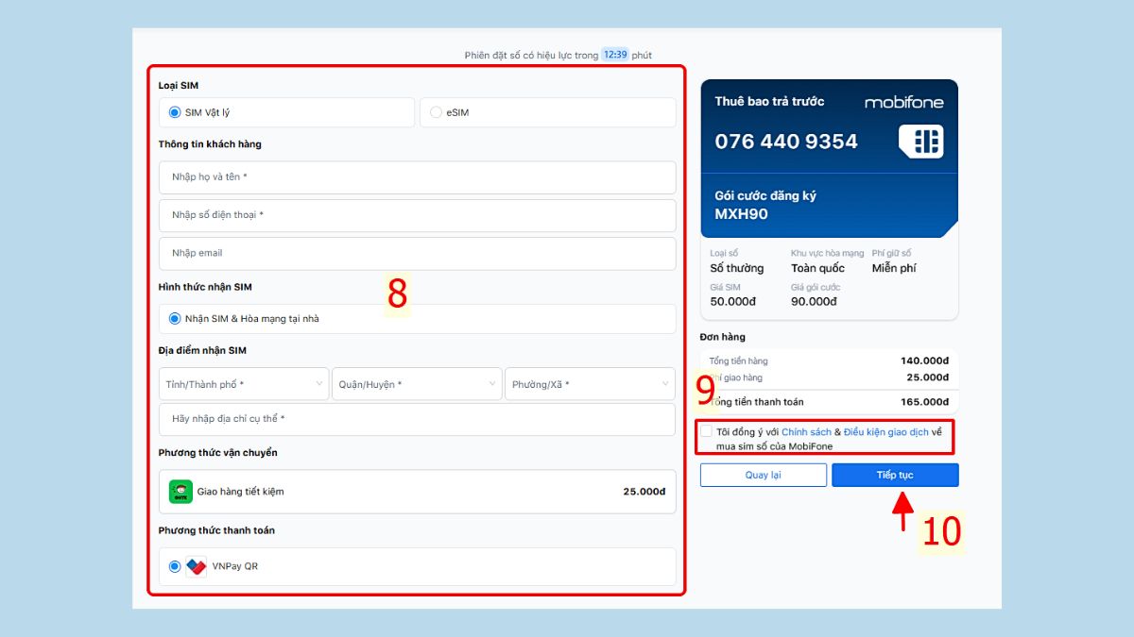Click the MXH90 package name
The height and width of the screenshot is (637, 1134).
pos(741,214)
